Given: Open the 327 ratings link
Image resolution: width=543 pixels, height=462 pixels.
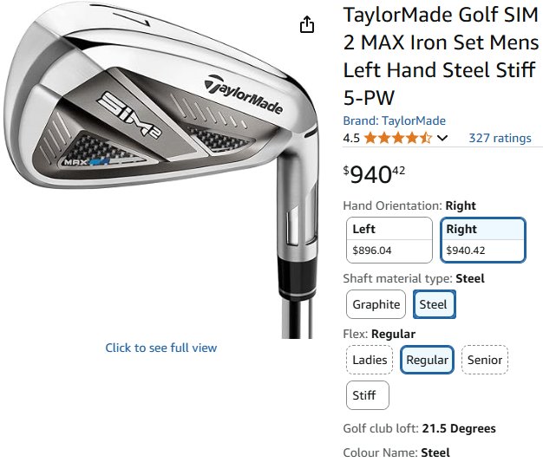Looking at the screenshot, I should pos(500,138).
